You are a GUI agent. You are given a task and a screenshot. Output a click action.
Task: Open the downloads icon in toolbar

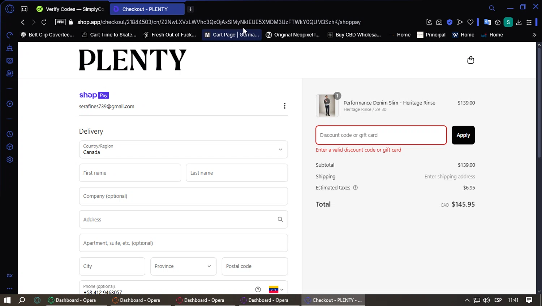point(519,22)
